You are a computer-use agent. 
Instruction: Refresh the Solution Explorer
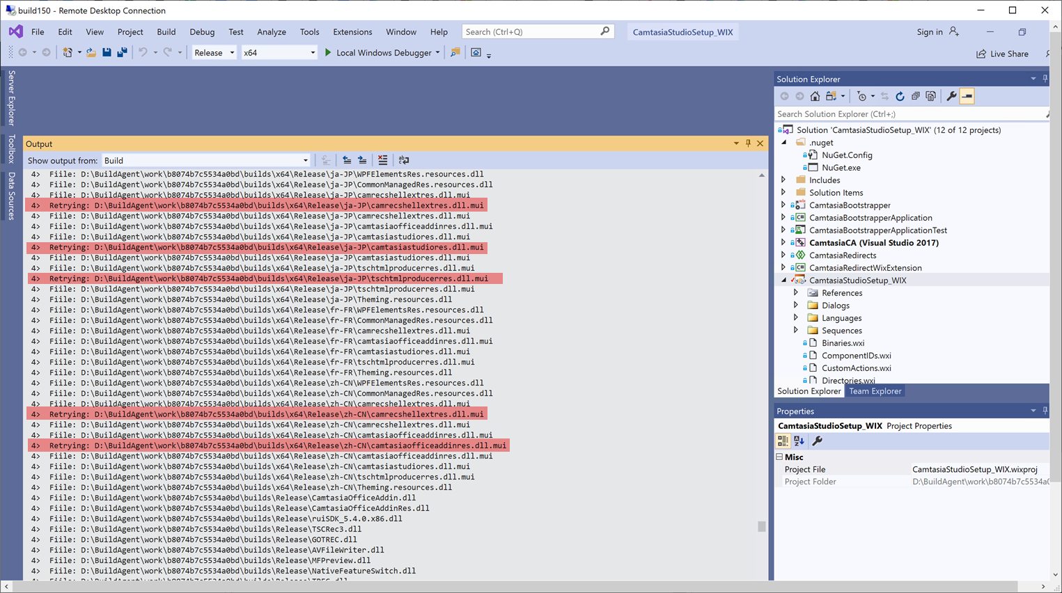pos(900,97)
